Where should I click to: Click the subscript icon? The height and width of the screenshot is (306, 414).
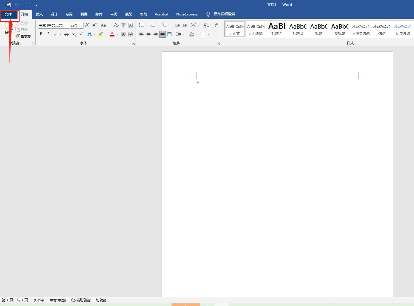point(74,34)
